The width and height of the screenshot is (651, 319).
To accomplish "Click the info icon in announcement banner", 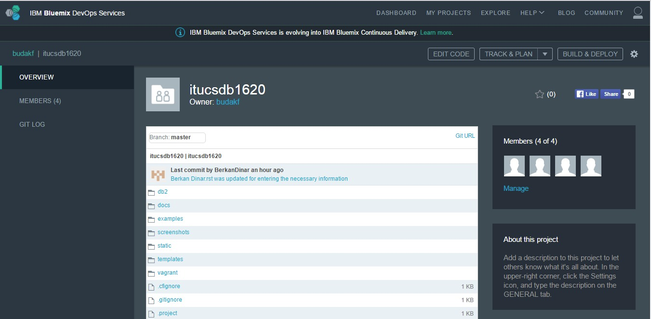I will (x=180, y=33).
